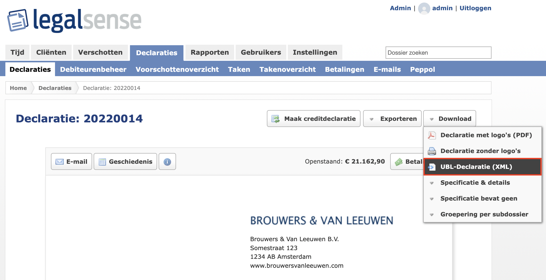Open the Takenoverzicht sub-tab
546x280 pixels.
coord(288,69)
